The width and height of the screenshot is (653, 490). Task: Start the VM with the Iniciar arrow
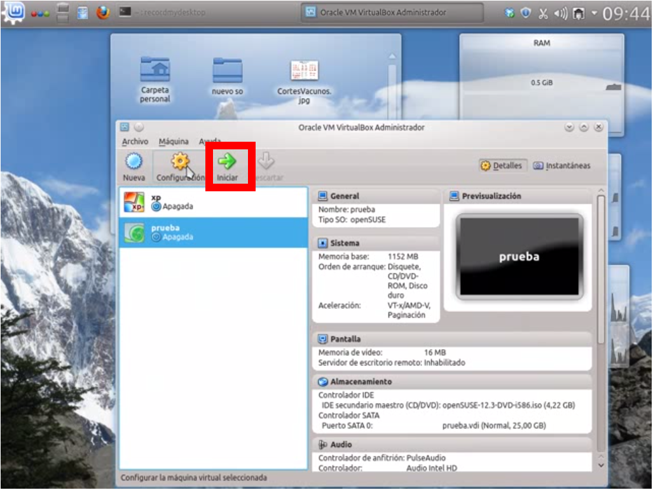coord(227,167)
